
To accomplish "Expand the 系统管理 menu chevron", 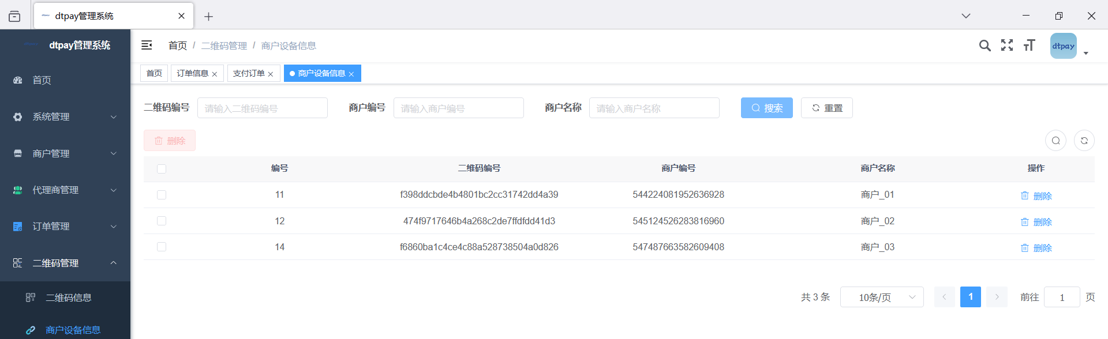I will (x=114, y=117).
